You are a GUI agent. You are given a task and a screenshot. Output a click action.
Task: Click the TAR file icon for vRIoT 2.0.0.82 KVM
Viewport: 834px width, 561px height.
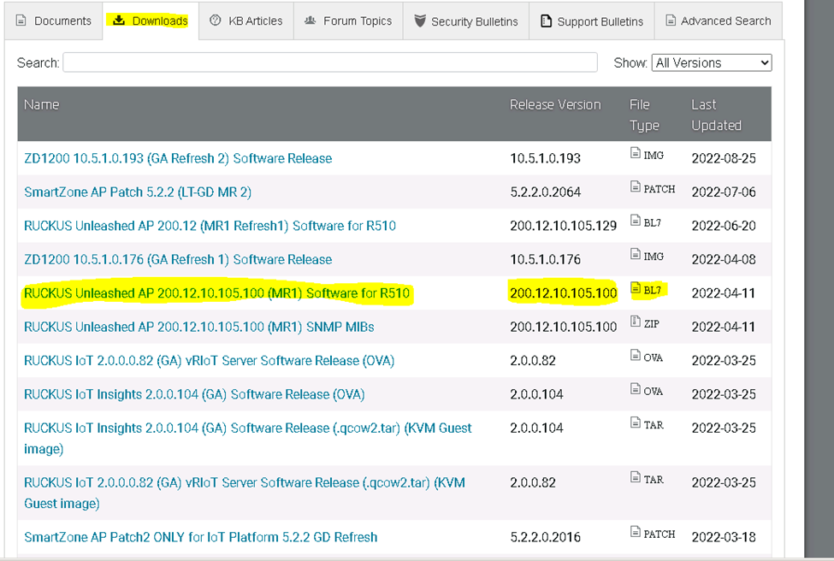(x=635, y=477)
